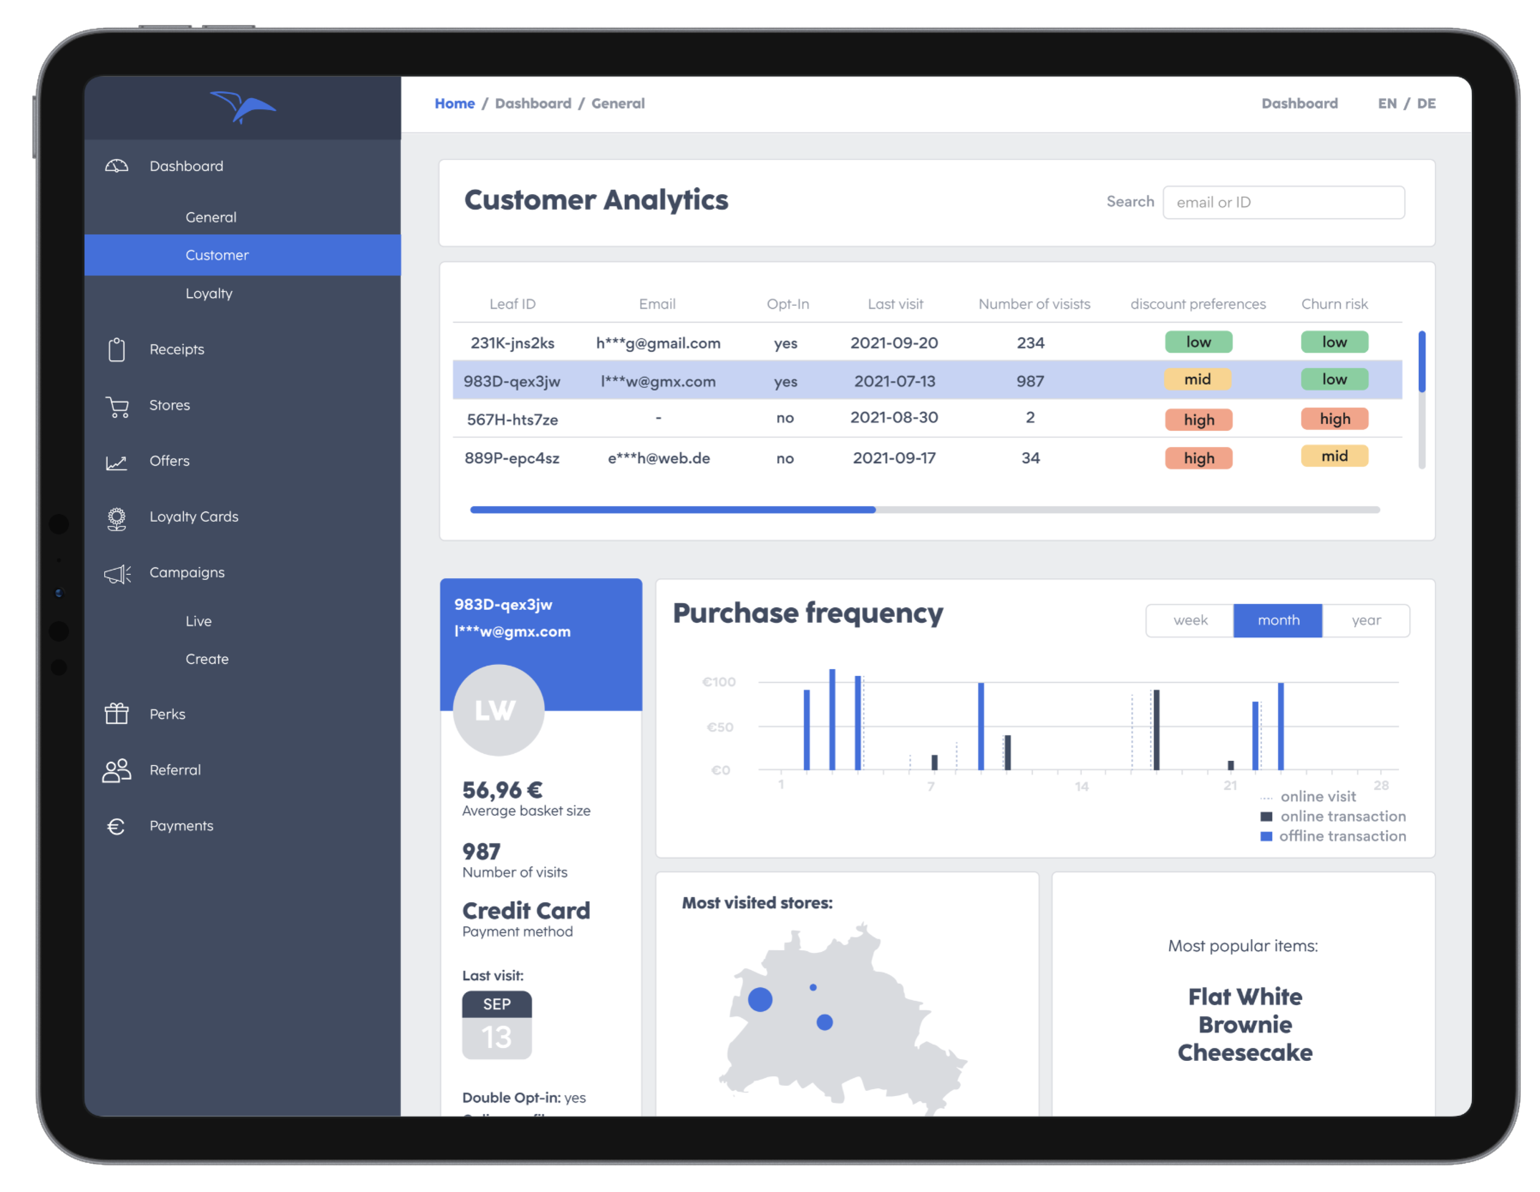
Task: Open Receipts via its clipboard icon
Action: pyautogui.click(x=117, y=349)
